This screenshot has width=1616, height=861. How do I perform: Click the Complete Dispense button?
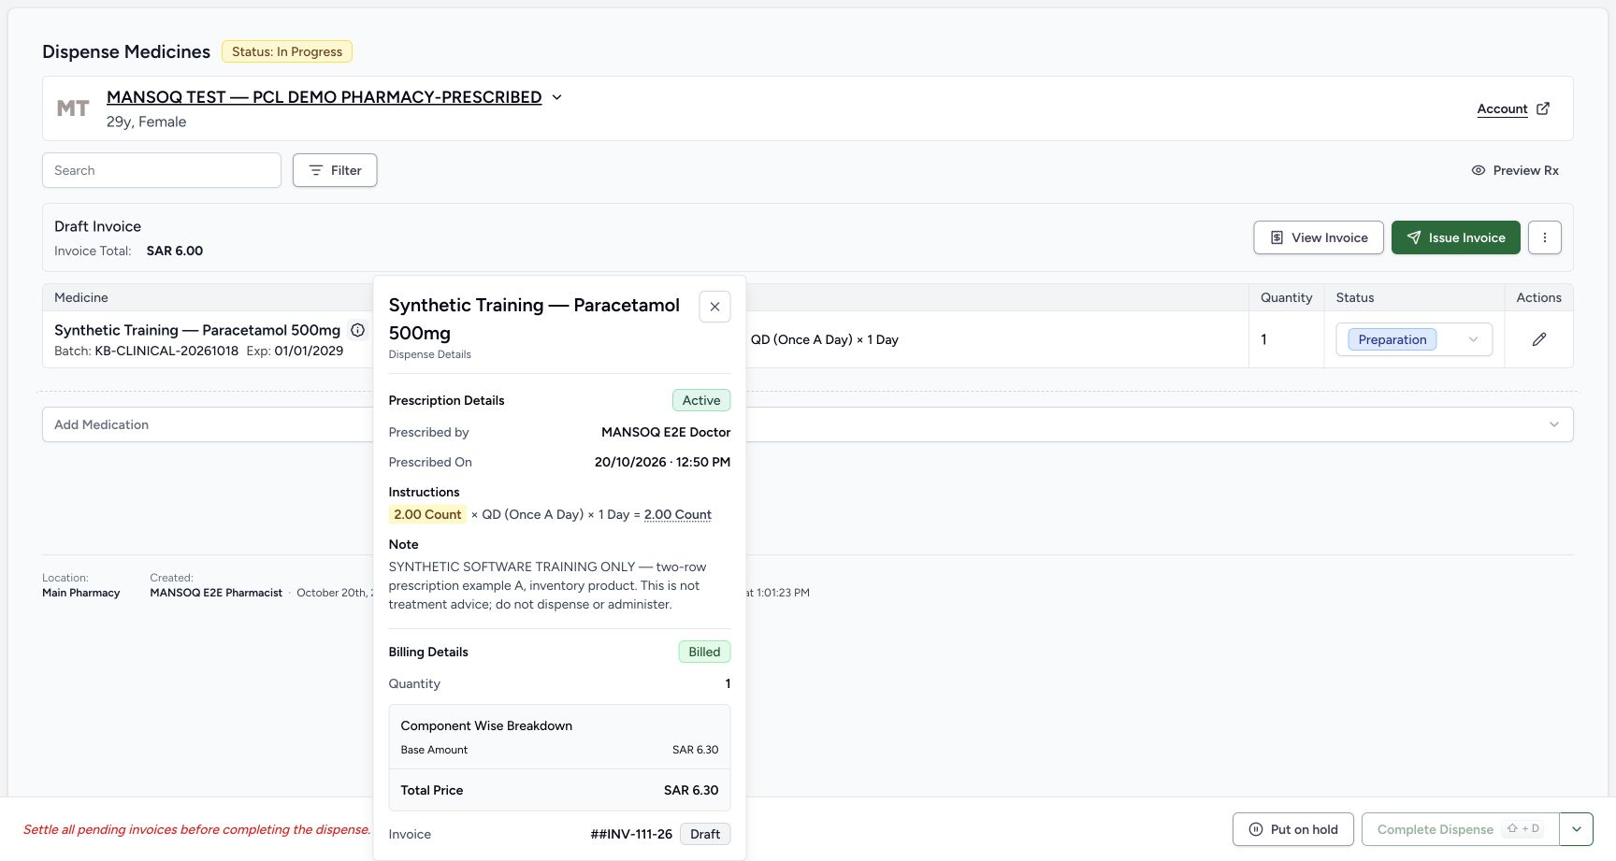(x=1461, y=829)
